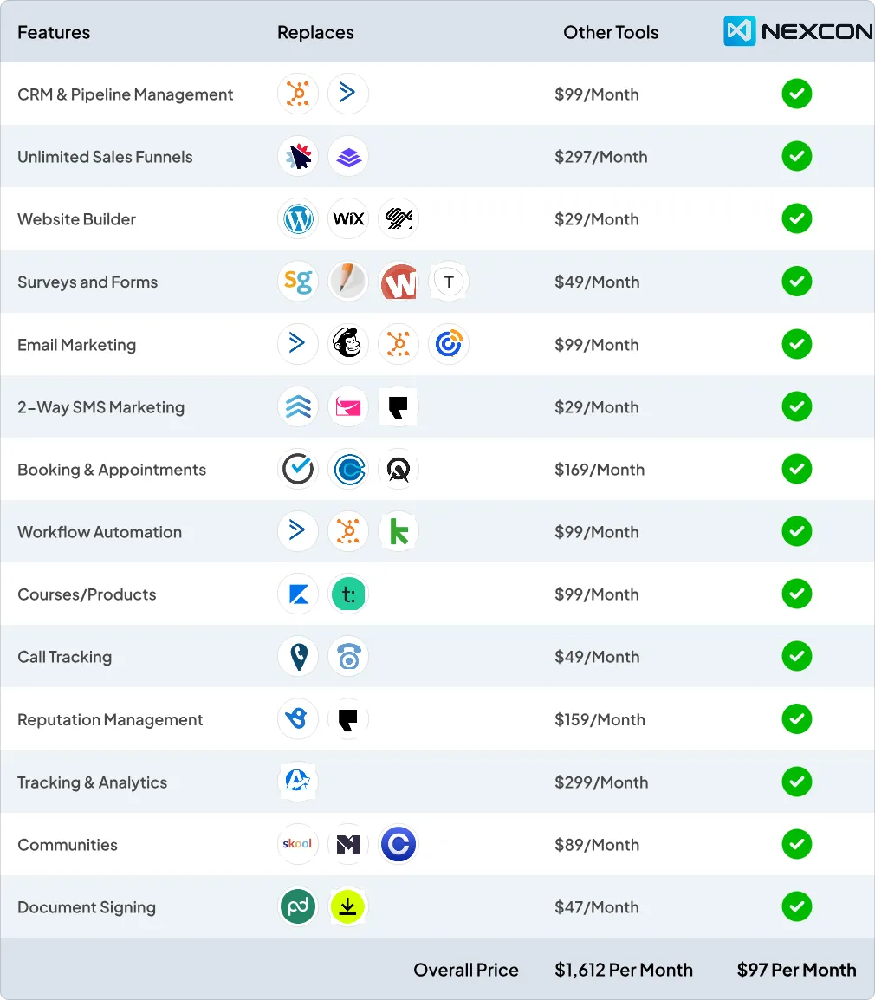Click the green checkmark for Website Builder

point(796,218)
